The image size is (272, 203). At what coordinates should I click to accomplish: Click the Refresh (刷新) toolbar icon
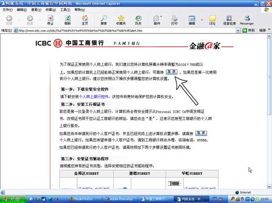[x=67, y=20]
